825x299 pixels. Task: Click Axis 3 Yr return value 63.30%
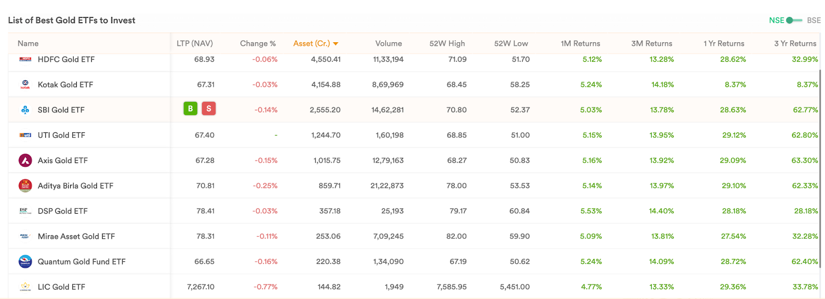pyautogui.click(x=805, y=161)
